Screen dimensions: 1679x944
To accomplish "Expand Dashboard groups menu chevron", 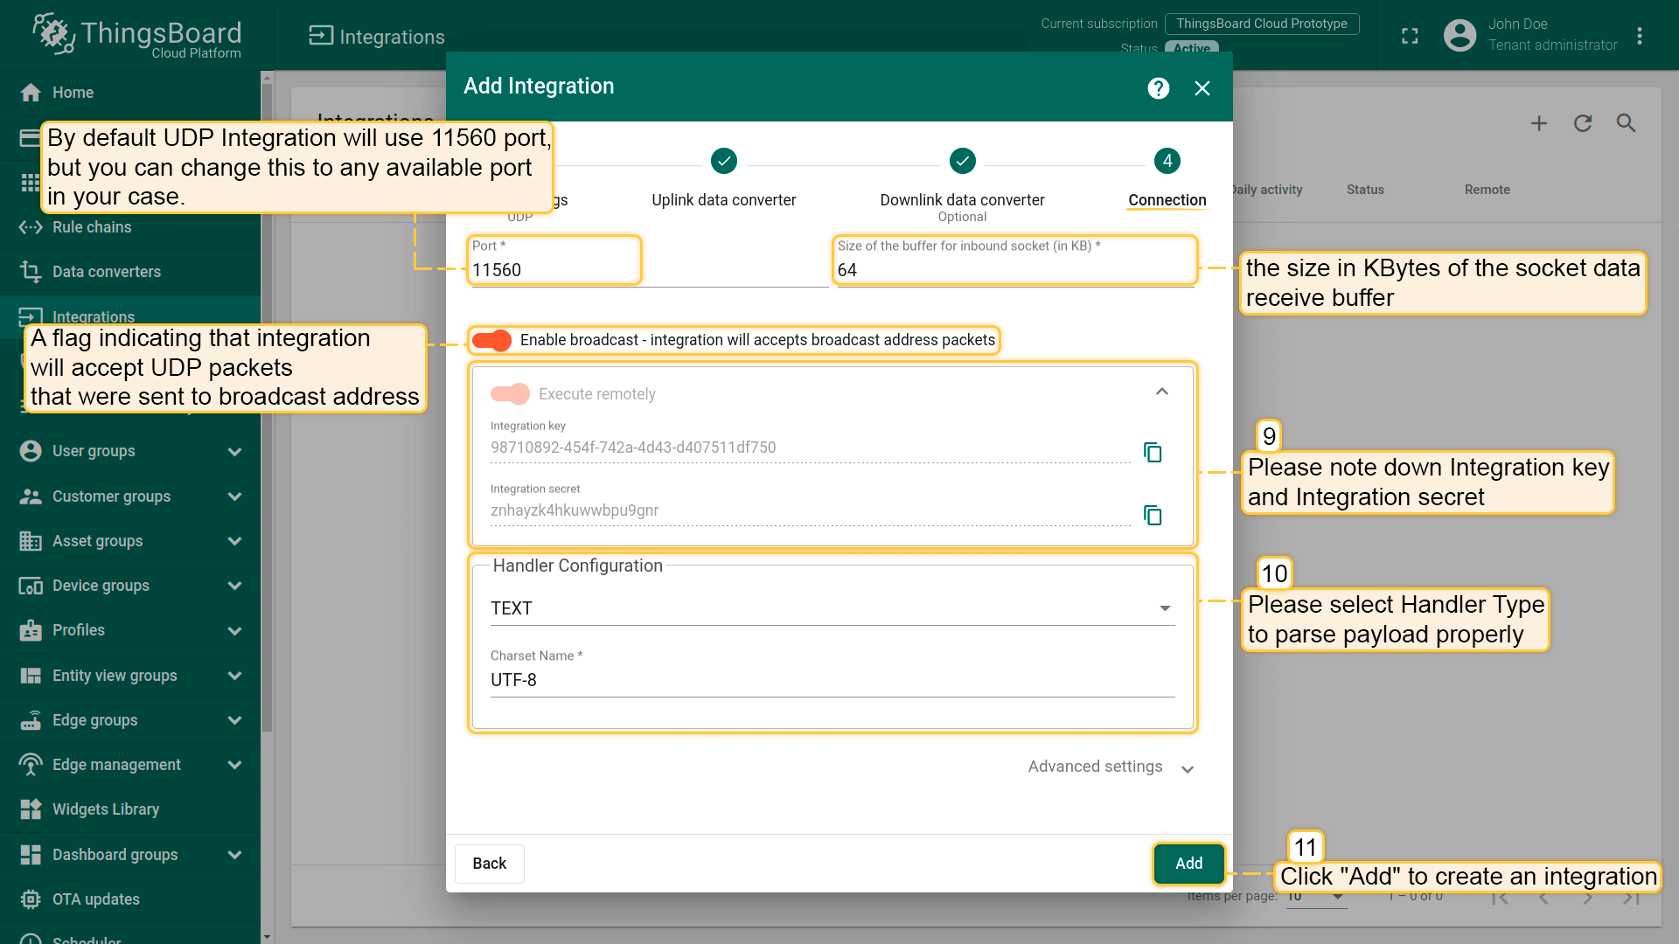I will [234, 855].
